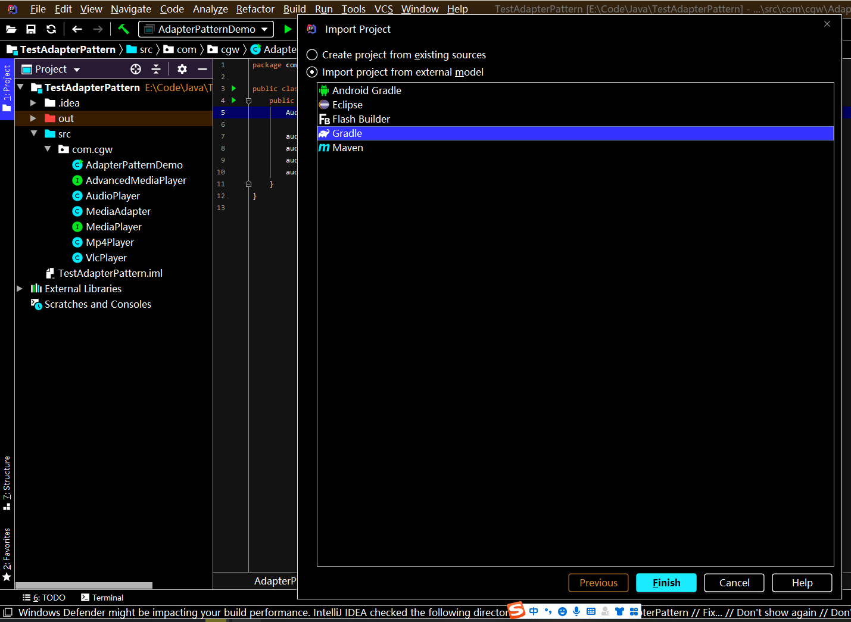
Task: Open the 6: TODO tool tab
Action: [44, 598]
